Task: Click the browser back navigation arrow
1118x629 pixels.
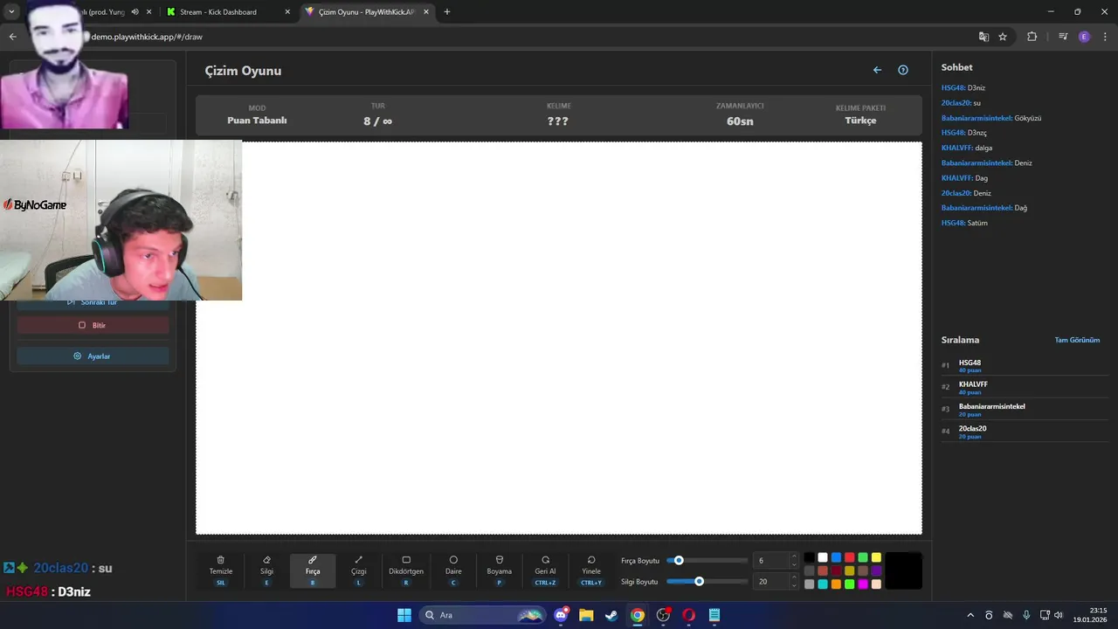Action: [x=12, y=37]
